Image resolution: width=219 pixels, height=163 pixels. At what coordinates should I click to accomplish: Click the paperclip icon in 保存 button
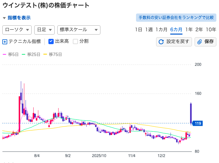[x=200, y=42]
